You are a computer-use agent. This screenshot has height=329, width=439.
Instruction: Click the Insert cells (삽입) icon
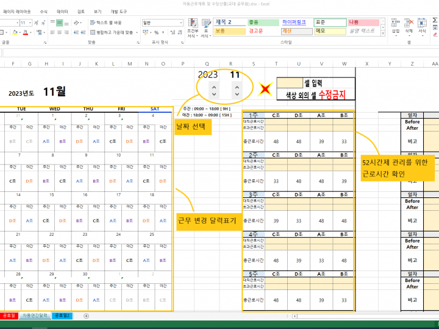coord(396,26)
